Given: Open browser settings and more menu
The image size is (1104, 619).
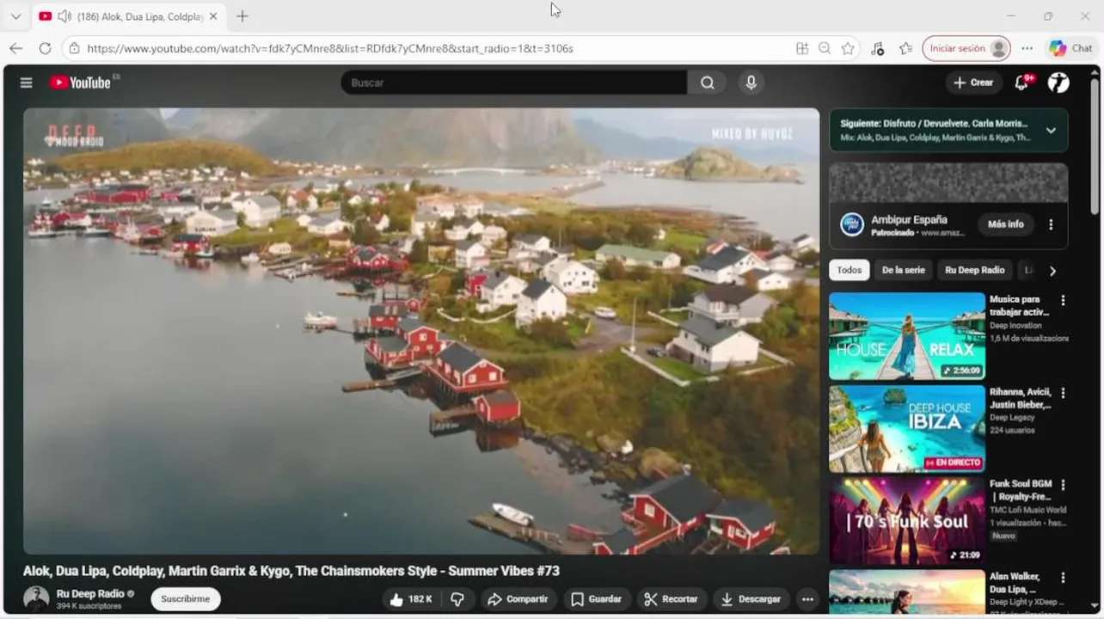Looking at the screenshot, I should tap(1027, 48).
